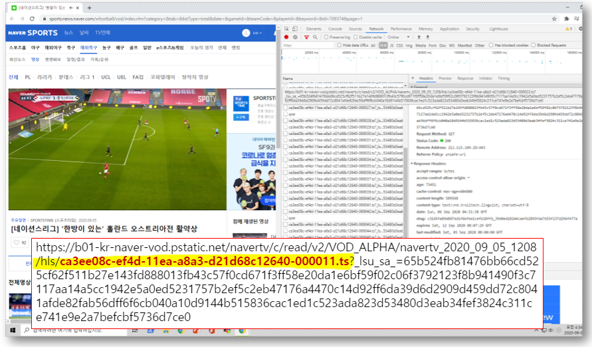
Task: Click the taskbar search magnifier icon
Action: (27, 330)
